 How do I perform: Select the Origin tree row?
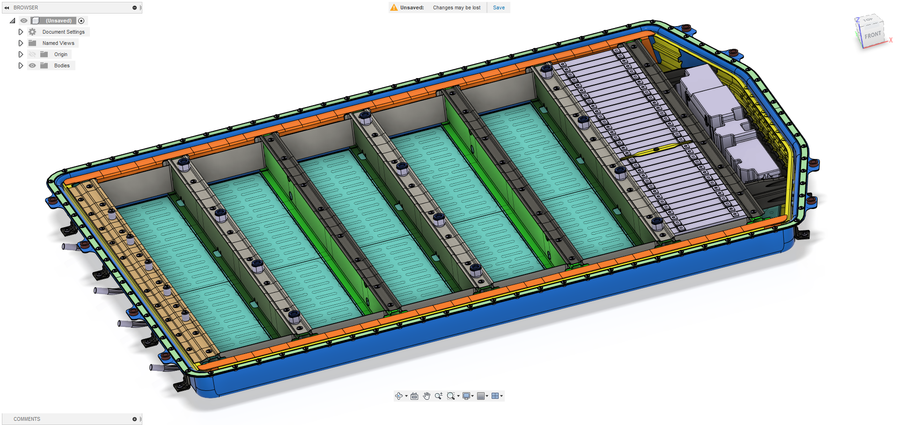tap(61, 54)
